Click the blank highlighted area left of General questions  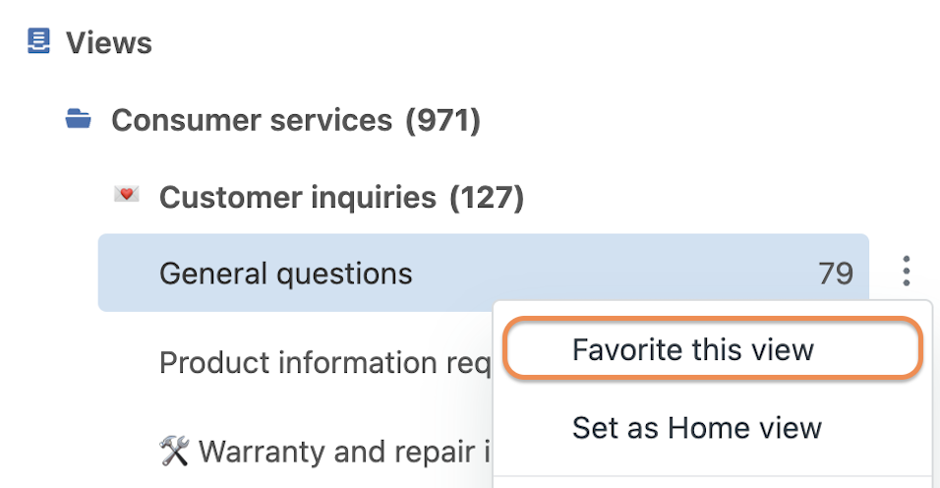click(129, 273)
